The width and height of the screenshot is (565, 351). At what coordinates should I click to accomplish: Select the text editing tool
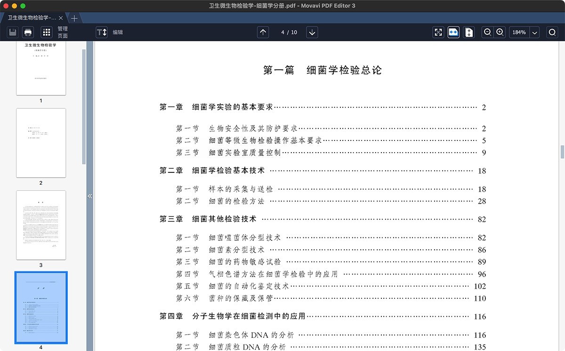click(x=102, y=32)
